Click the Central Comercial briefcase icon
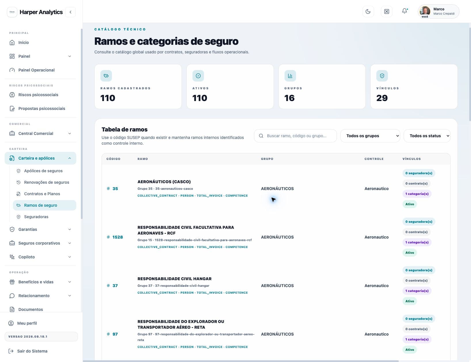This screenshot has width=471, height=362. [12, 133]
